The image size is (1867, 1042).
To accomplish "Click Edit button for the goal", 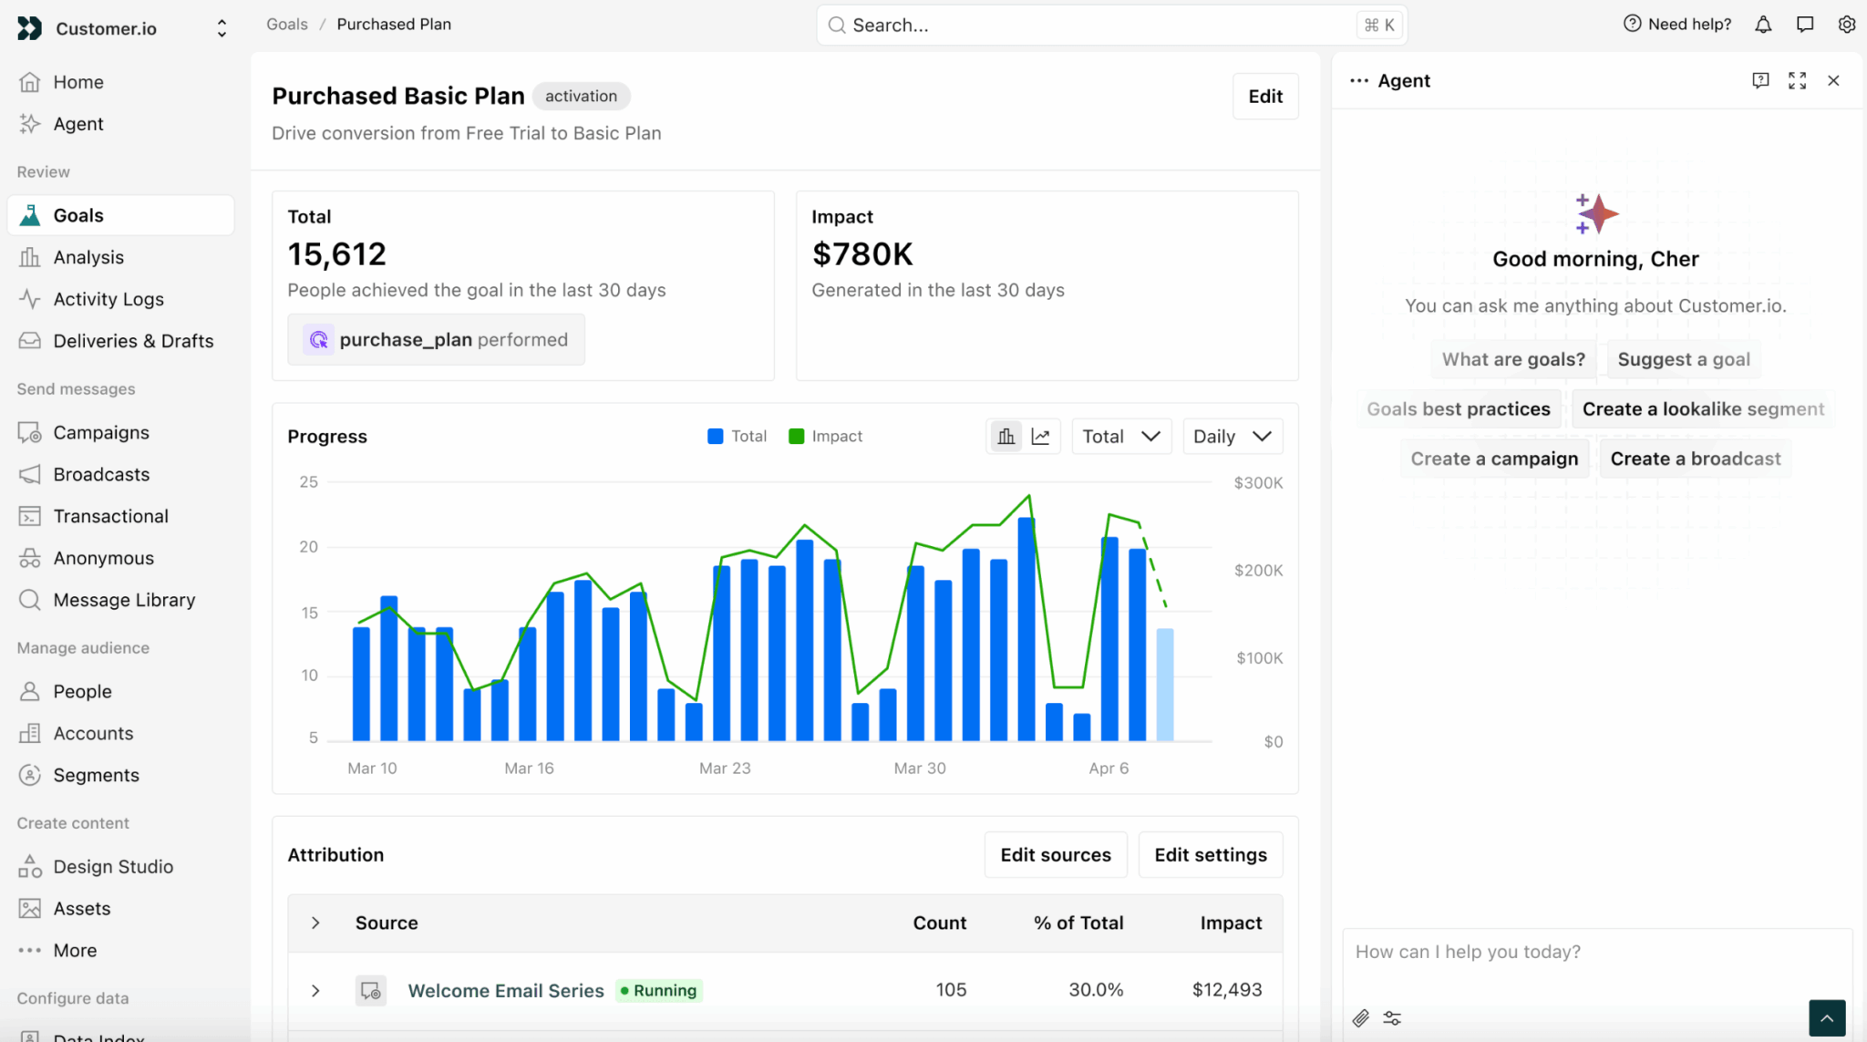I will pyautogui.click(x=1265, y=97).
